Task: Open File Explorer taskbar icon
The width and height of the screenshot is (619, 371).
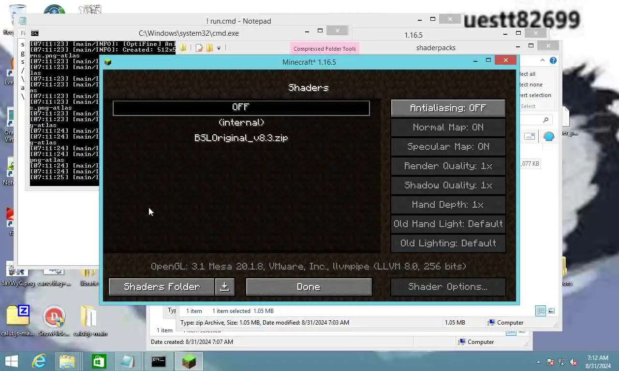Action: tap(68, 361)
